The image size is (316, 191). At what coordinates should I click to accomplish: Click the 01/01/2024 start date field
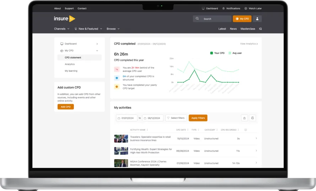tap(127, 118)
